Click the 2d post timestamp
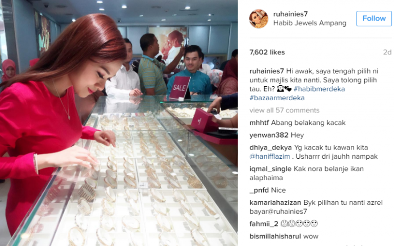Screen dimensions: 394x246 [x=387, y=52]
